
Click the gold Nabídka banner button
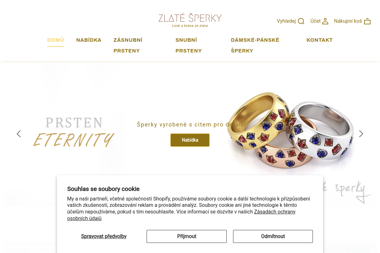coord(190,140)
